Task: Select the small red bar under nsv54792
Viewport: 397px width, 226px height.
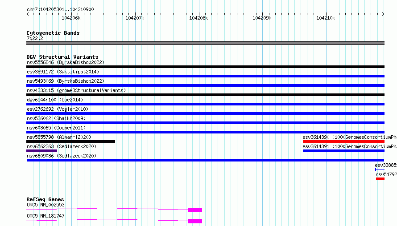Action: [x=380, y=179]
